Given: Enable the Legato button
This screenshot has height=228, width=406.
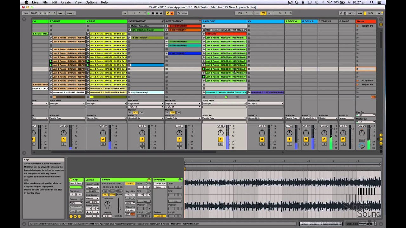Looking at the screenshot, I should pos(92,191).
